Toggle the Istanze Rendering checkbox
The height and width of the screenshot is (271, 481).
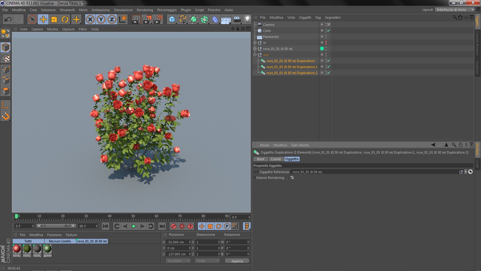(x=292, y=178)
